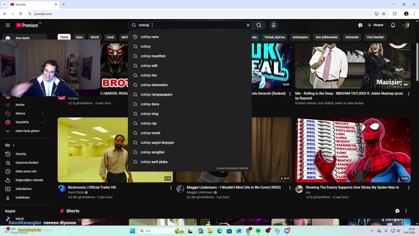This screenshot has width=419, height=236.
Task: Open the user avatar account menu
Action: (406, 25)
